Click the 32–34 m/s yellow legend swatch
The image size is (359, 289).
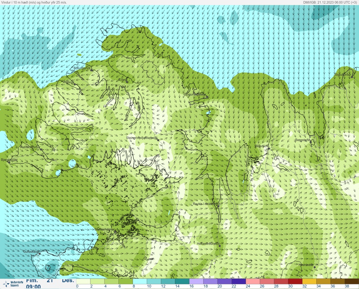click(x=309, y=281)
